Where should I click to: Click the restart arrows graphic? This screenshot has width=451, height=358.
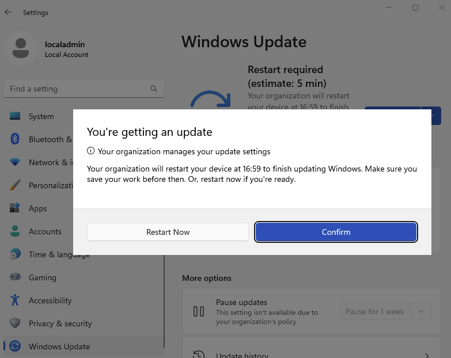pos(211,100)
